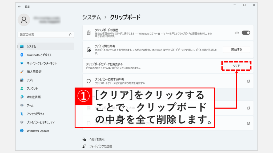Click the user profile avatar
This screenshot has width=273, height=153.
(x=24, y=20)
